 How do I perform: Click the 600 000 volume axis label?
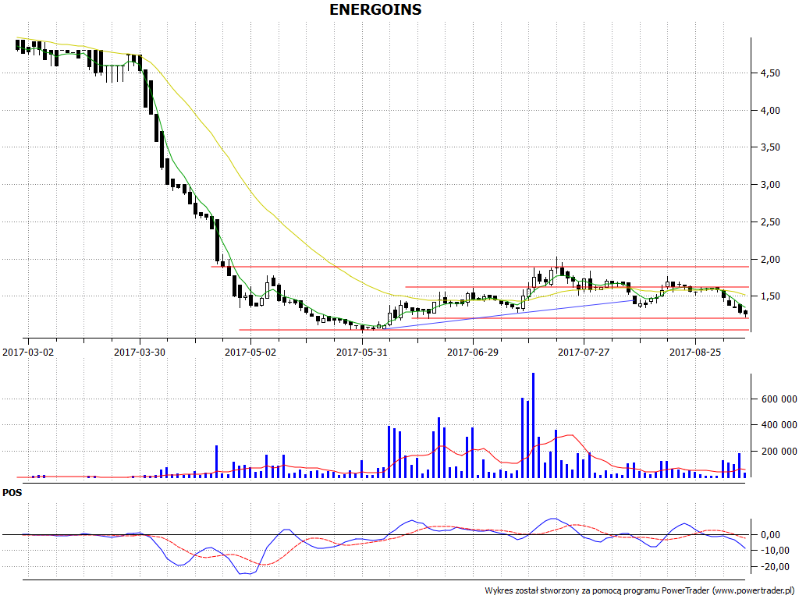pos(779,399)
